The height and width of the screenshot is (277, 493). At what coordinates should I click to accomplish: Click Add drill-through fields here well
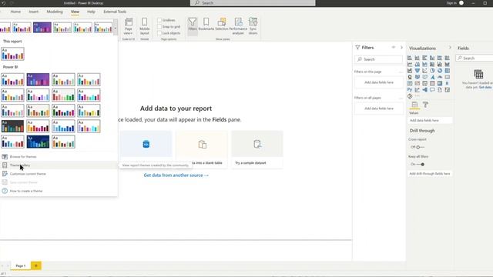430,174
